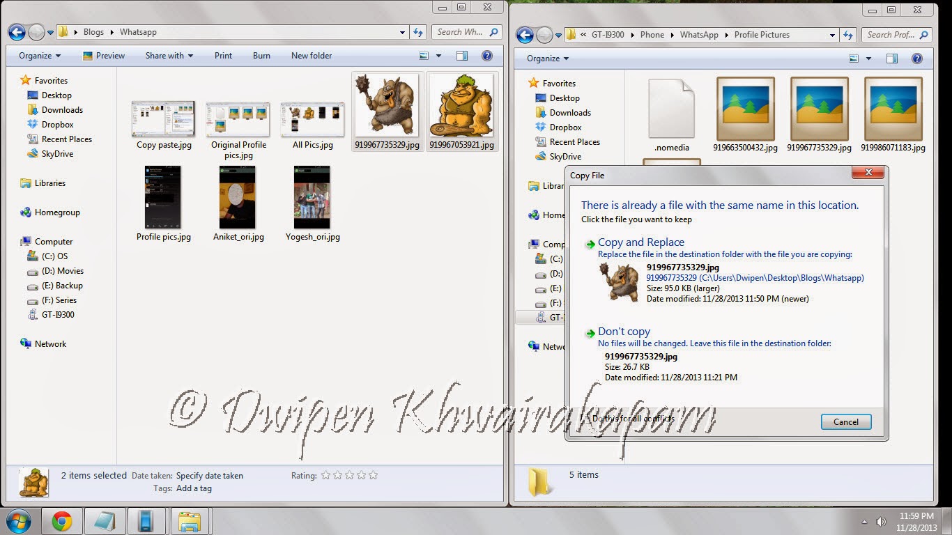Click the Search Profile Pictures box

[896, 35]
